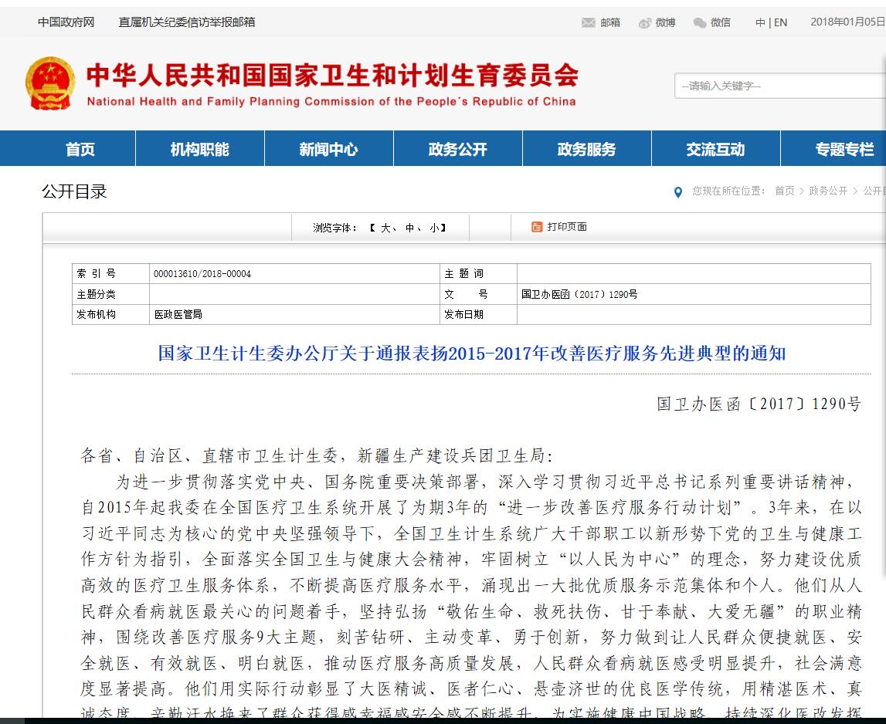Open the 新闻中心 navigation tab

pyautogui.click(x=328, y=149)
